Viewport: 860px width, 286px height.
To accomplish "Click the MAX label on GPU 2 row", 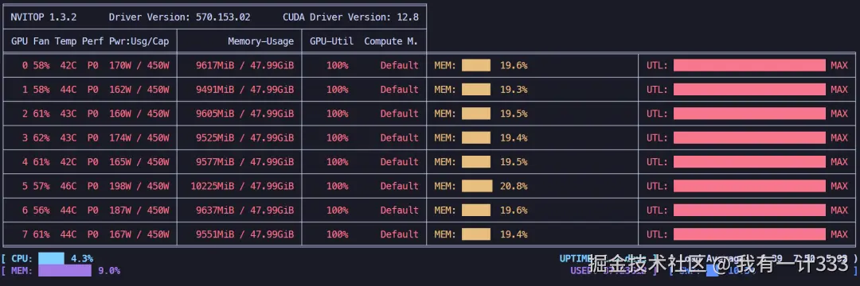I will point(838,114).
